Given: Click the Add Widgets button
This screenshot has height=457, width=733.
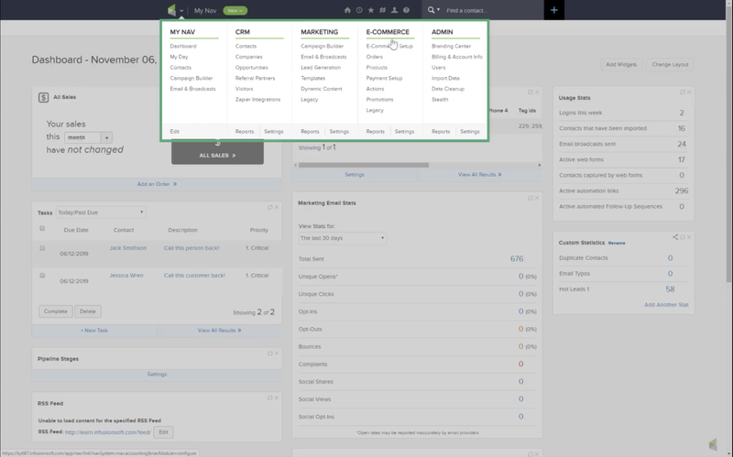Looking at the screenshot, I should click(x=621, y=64).
